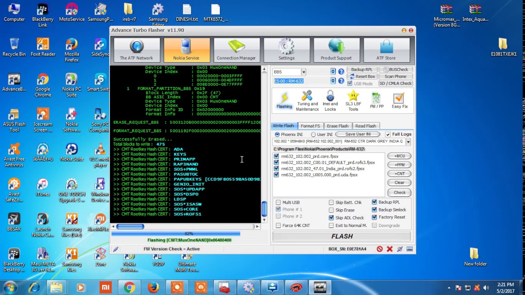The height and width of the screenshot is (295, 525).
Task: Open the ASUS Flash Tool desktop icon
Action: [x=14, y=120]
